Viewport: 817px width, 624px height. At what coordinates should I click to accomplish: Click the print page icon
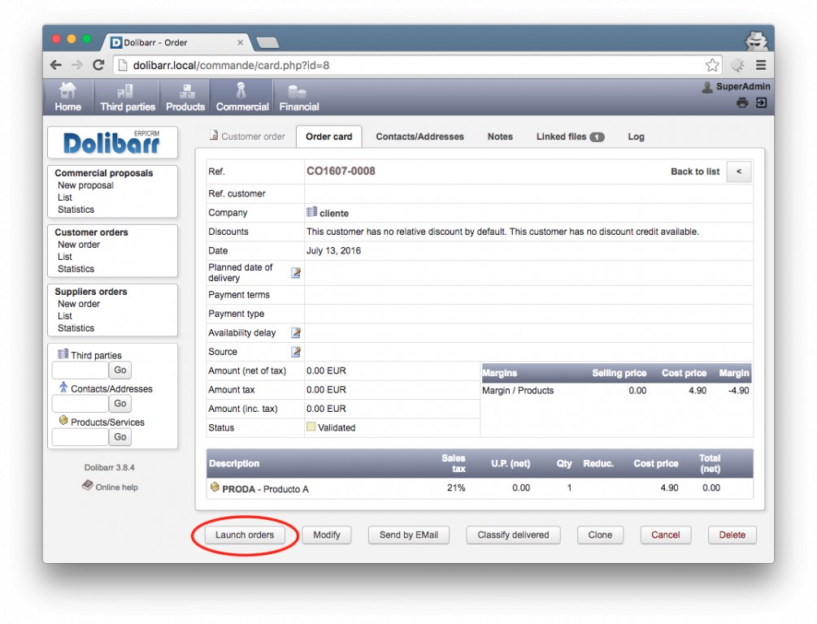click(x=742, y=102)
